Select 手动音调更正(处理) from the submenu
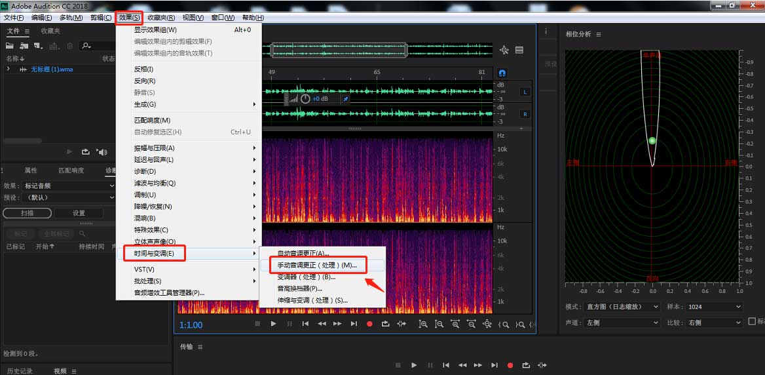765x375 pixels. pos(317,265)
